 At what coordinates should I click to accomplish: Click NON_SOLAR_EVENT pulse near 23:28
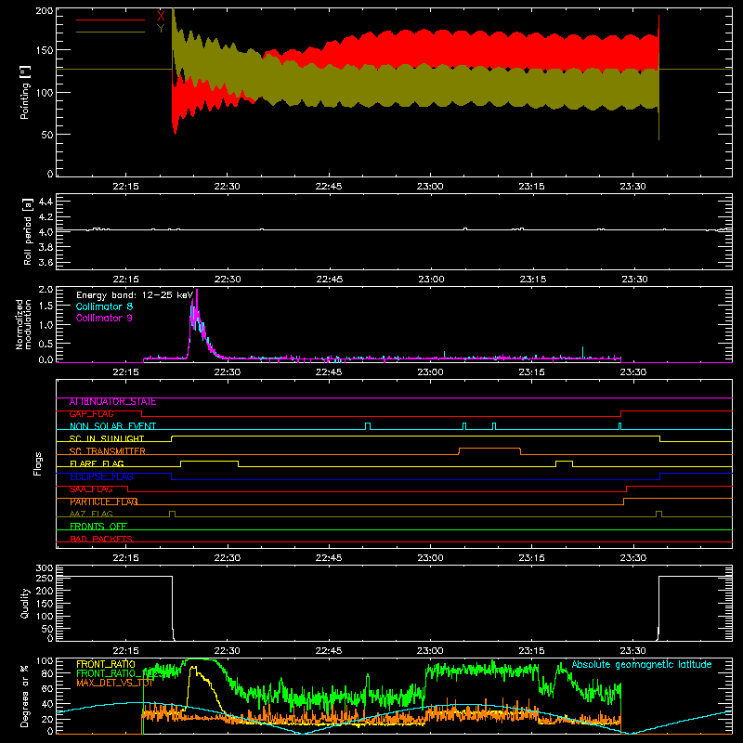coord(619,426)
